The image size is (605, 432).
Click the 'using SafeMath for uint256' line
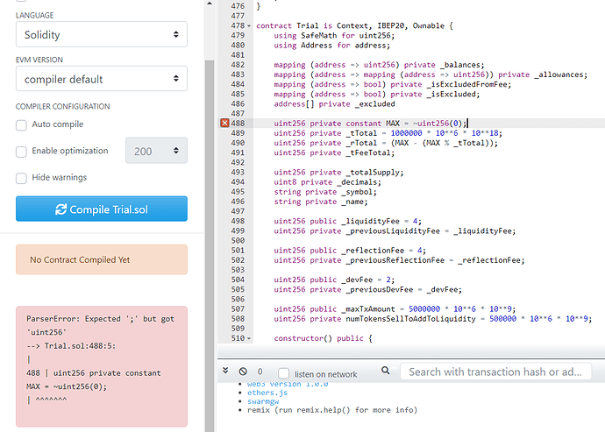pos(334,35)
